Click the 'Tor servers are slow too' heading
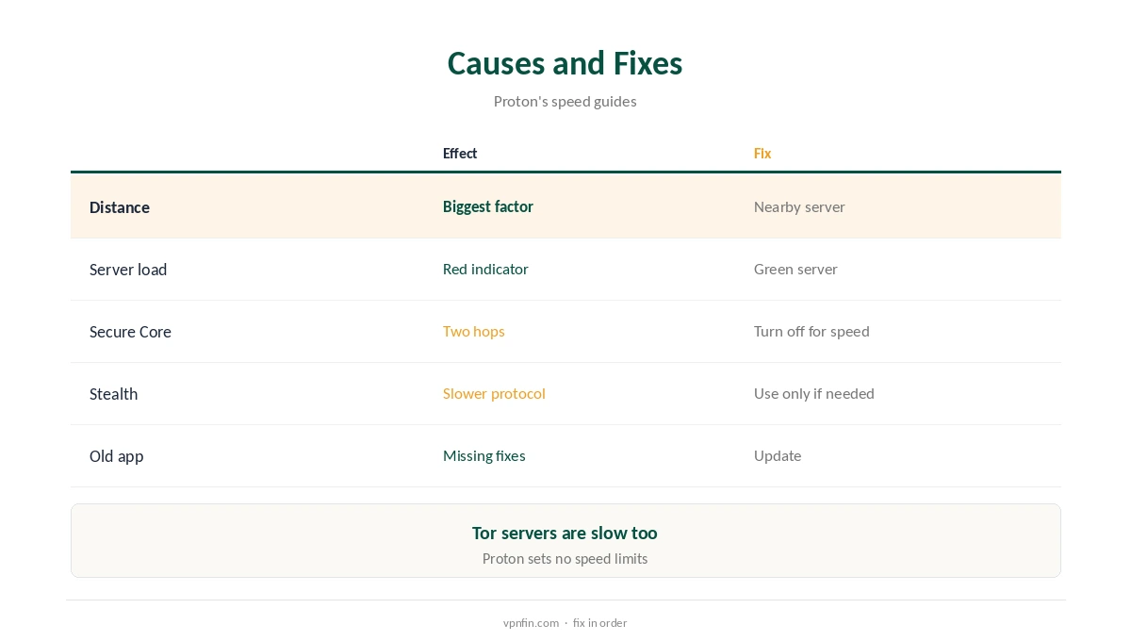The image size is (1131, 641). click(x=565, y=533)
